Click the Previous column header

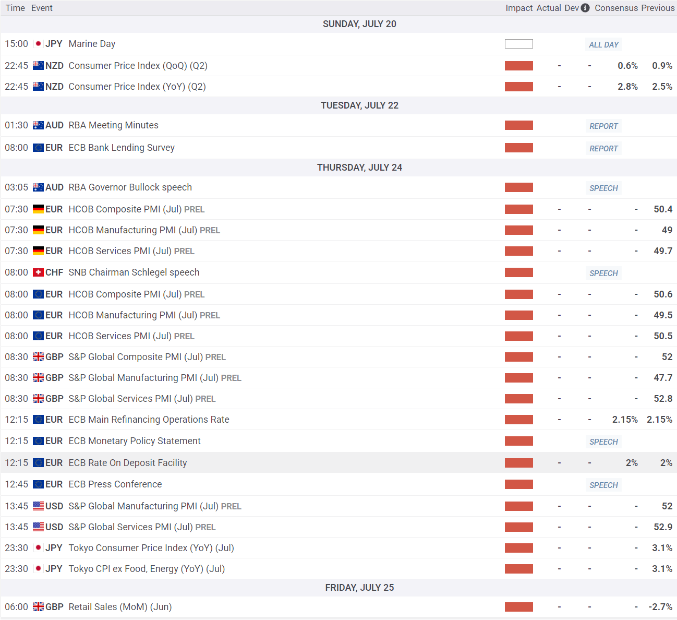(657, 8)
